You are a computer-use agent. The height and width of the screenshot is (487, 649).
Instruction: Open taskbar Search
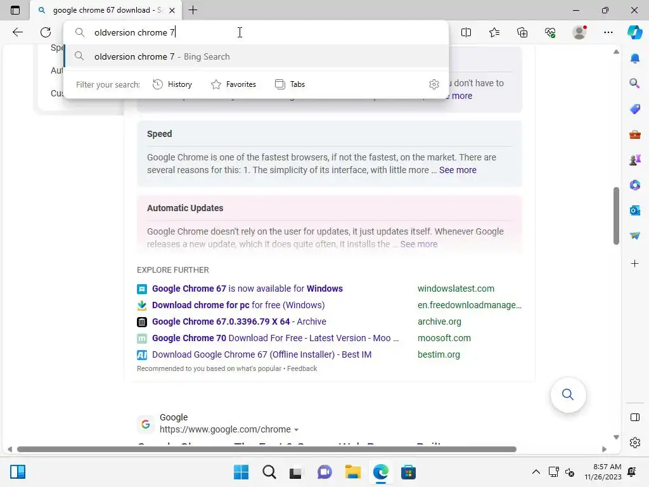269,472
